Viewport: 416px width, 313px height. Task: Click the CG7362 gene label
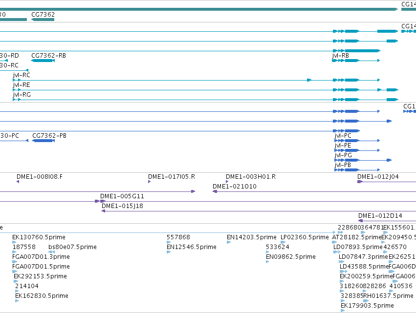(43, 14)
